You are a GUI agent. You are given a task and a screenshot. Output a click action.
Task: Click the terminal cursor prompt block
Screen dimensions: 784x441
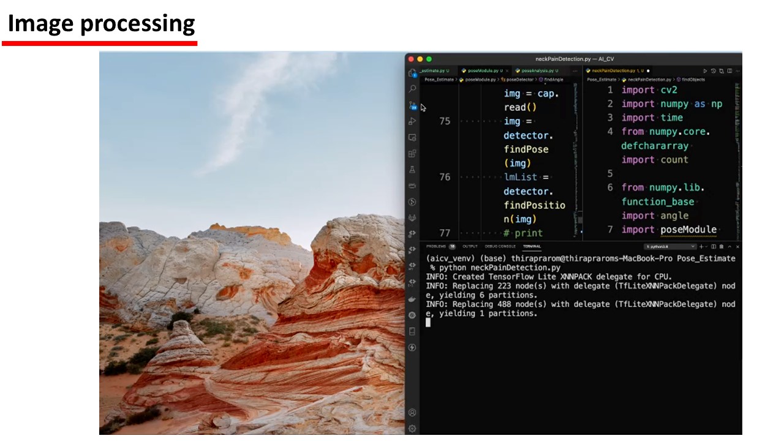428,323
